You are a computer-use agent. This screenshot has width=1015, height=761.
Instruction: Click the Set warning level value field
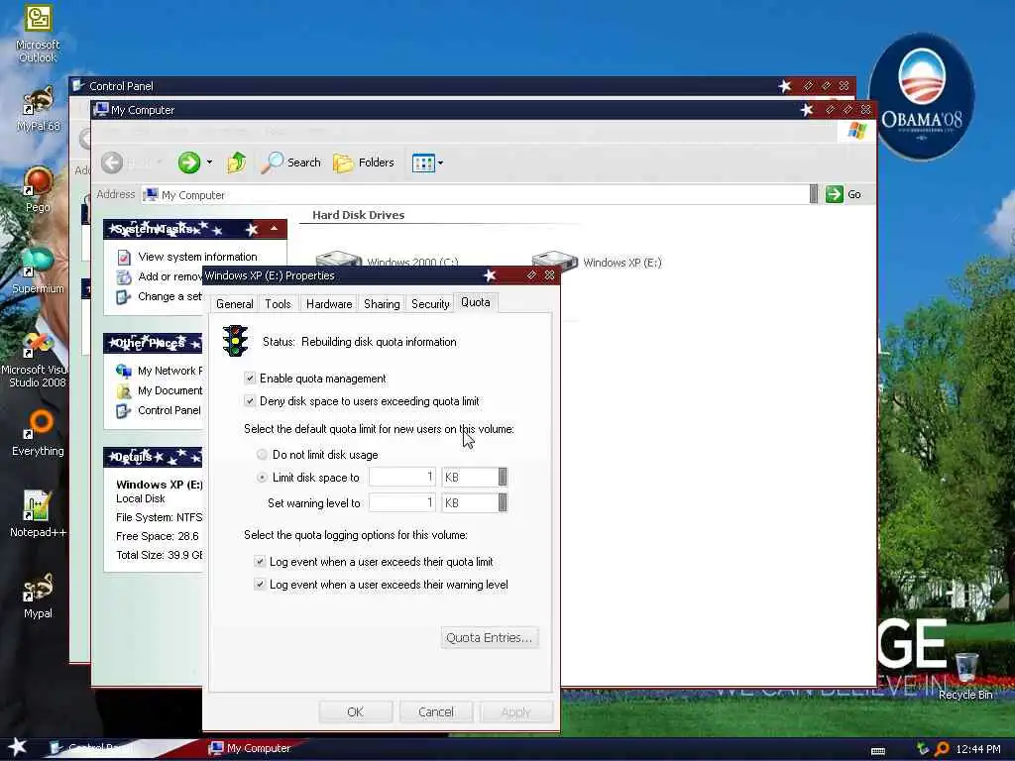pos(402,502)
